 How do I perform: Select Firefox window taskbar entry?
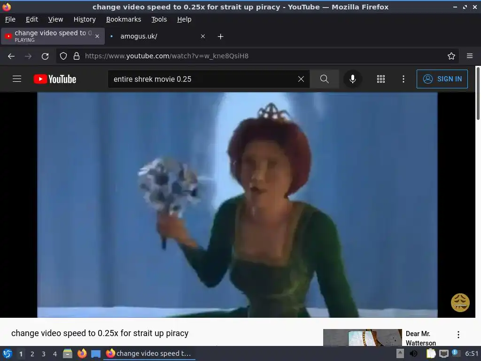point(149,353)
